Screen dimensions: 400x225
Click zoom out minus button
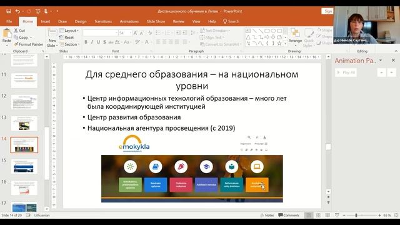(x=344, y=215)
